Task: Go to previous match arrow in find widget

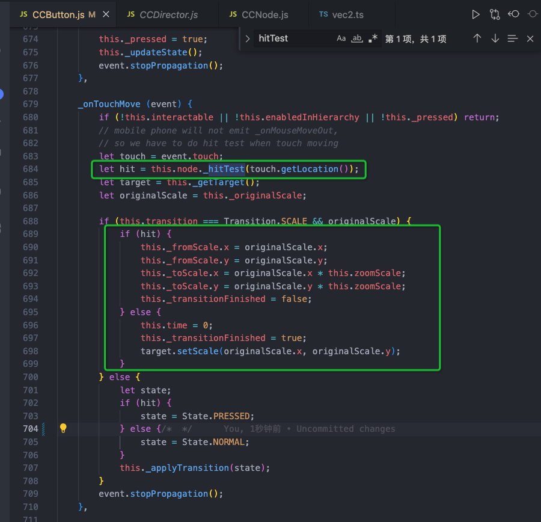Action: [x=477, y=38]
